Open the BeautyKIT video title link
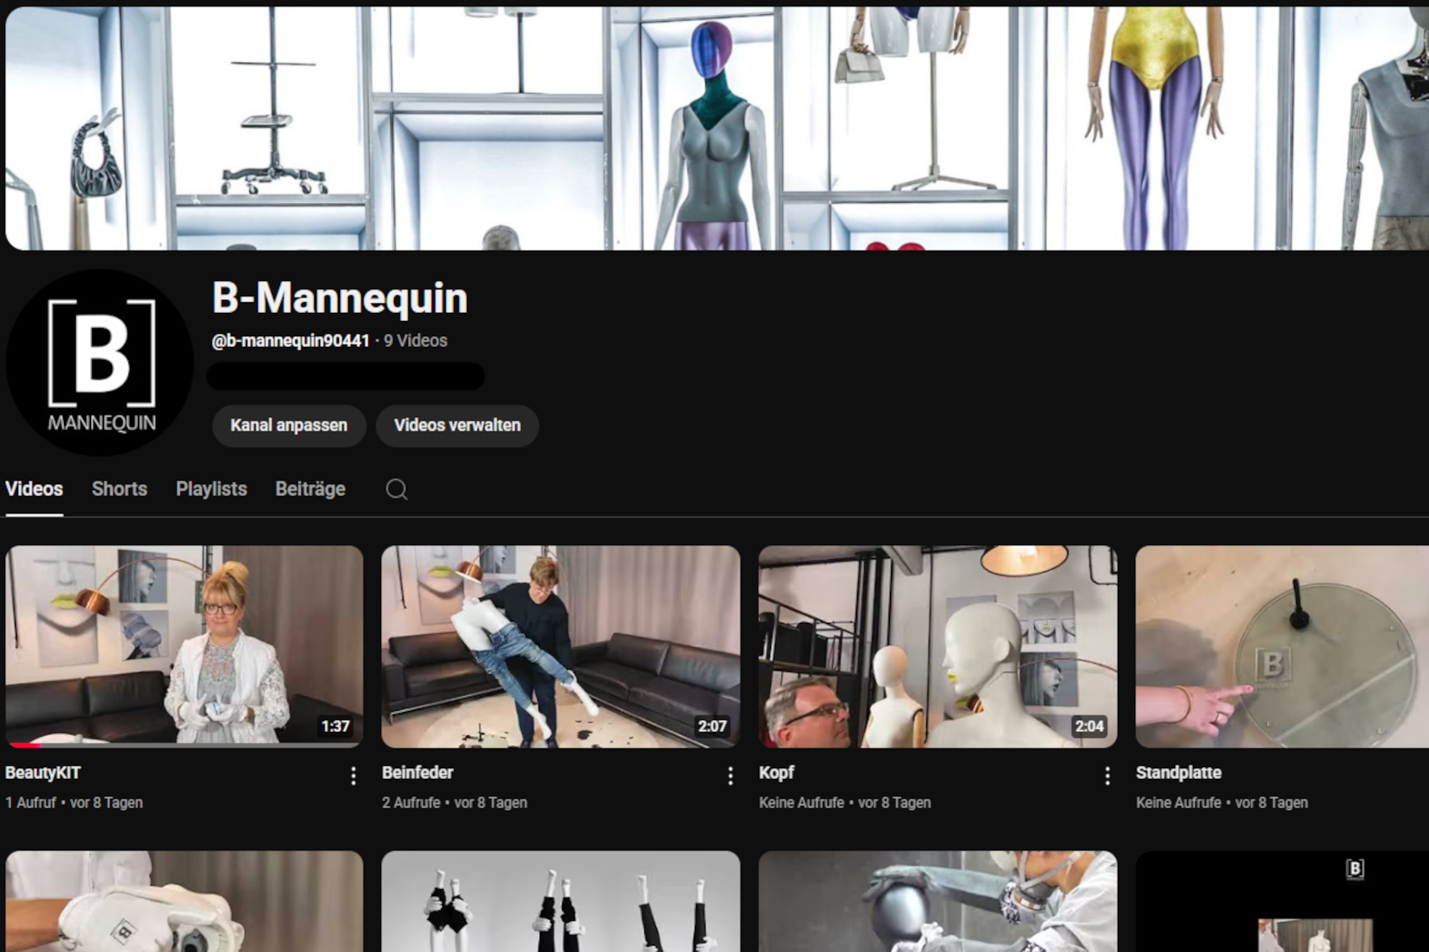The image size is (1429, 952). tap(43, 773)
